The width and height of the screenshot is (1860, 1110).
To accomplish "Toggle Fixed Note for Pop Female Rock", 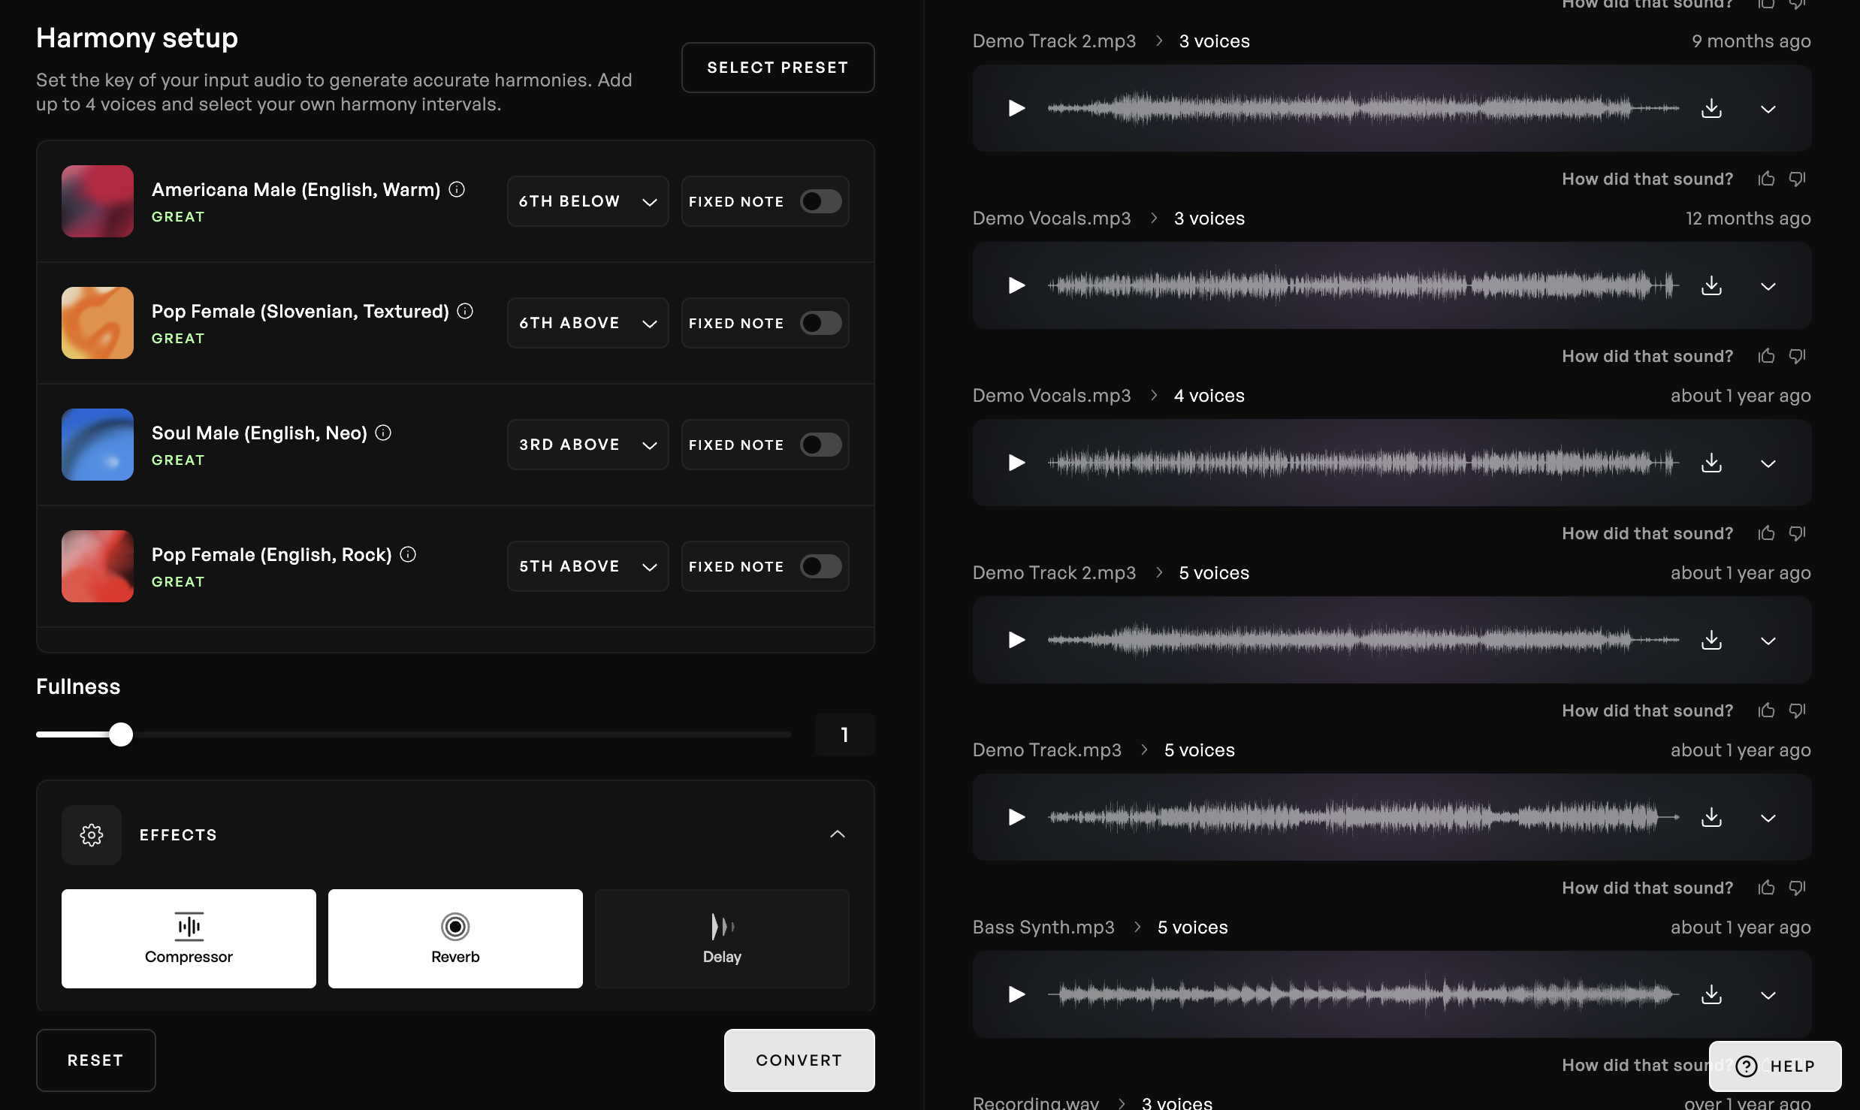I will point(820,566).
